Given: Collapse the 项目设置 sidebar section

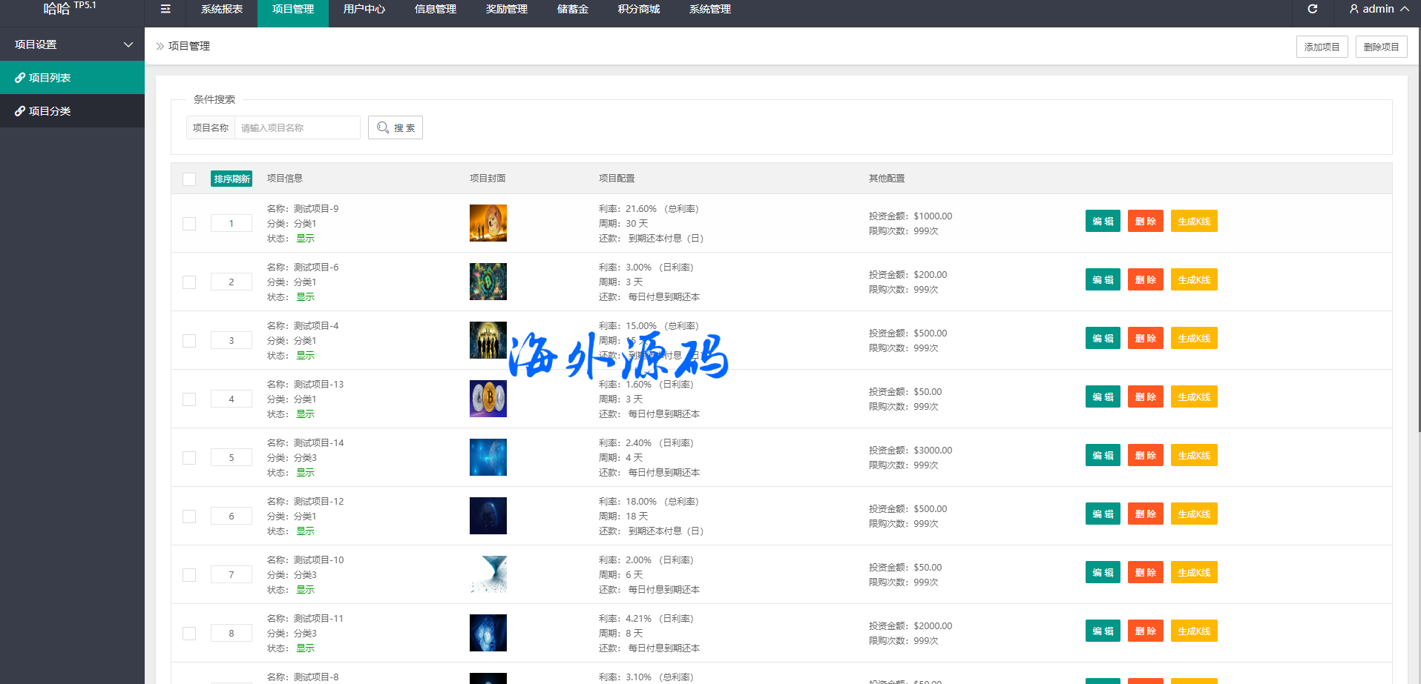Looking at the screenshot, I should click(x=128, y=44).
